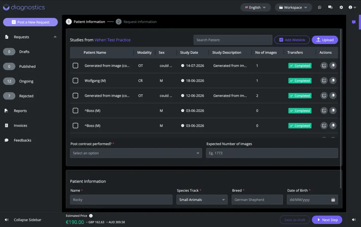Collapse the Requests section arrow
This screenshot has width=361, height=227.
click(x=55, y=37)
